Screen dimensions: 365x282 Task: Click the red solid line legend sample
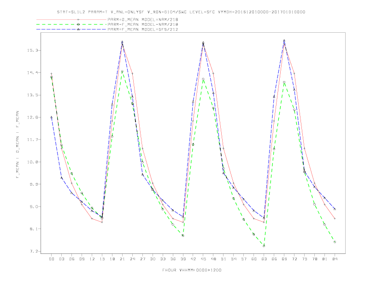click(x=71, y=19)
